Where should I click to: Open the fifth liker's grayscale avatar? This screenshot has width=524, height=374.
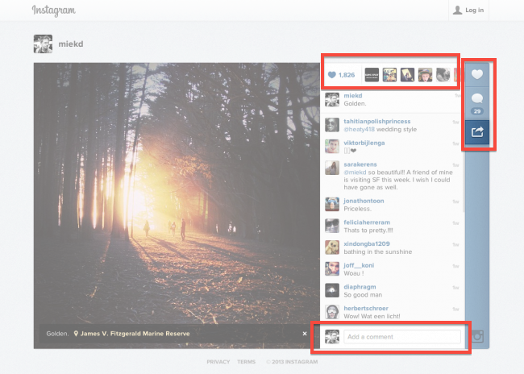(x=443, y=75)
